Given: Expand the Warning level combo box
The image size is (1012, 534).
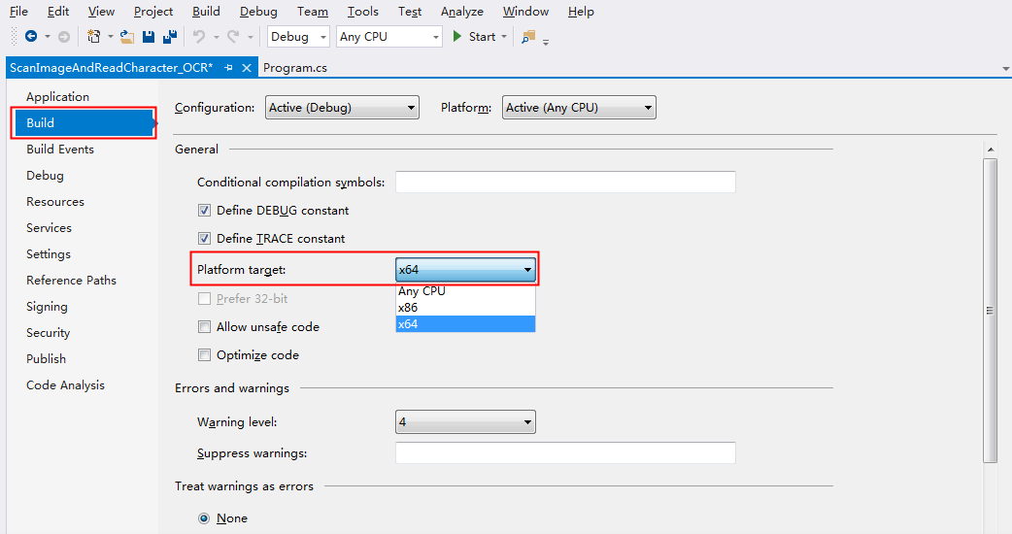Looking at the screenshot, I should point(465,421).
